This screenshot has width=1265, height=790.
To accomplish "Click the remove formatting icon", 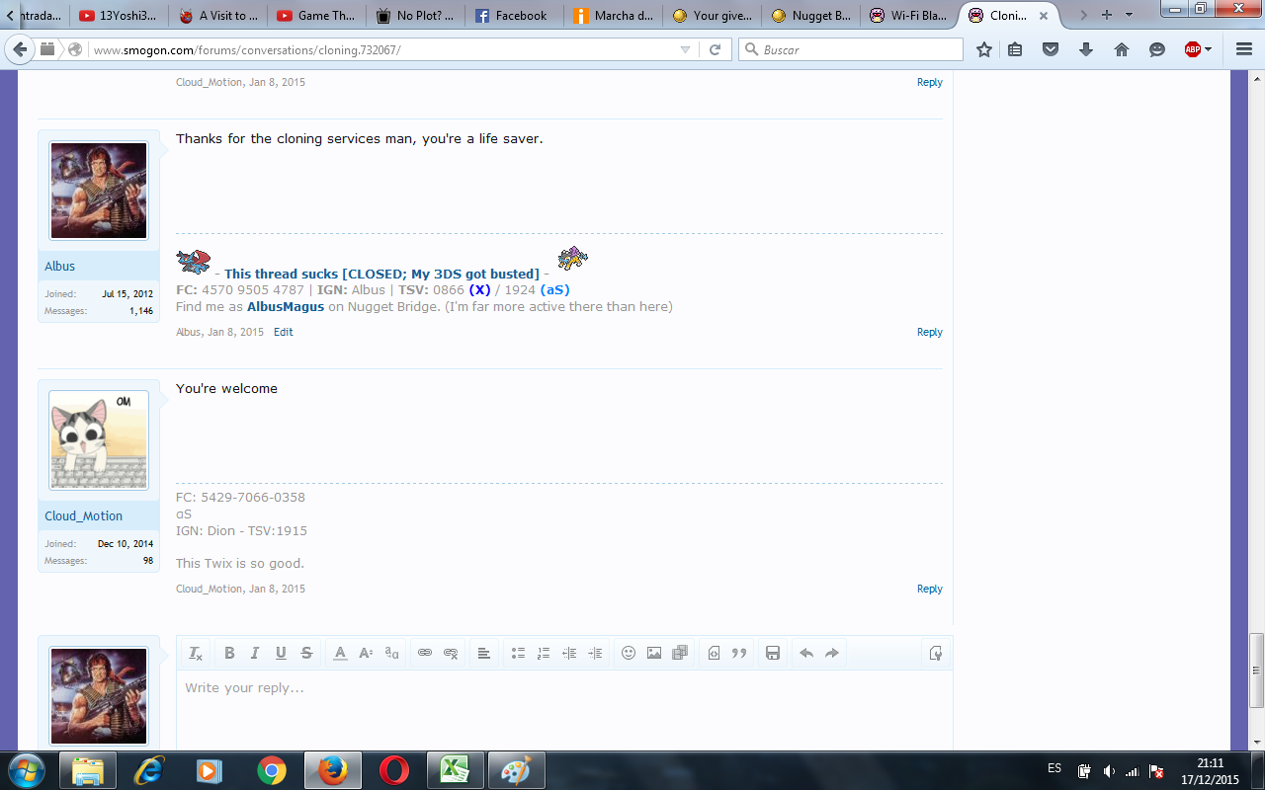I will (x=196, y=653).
